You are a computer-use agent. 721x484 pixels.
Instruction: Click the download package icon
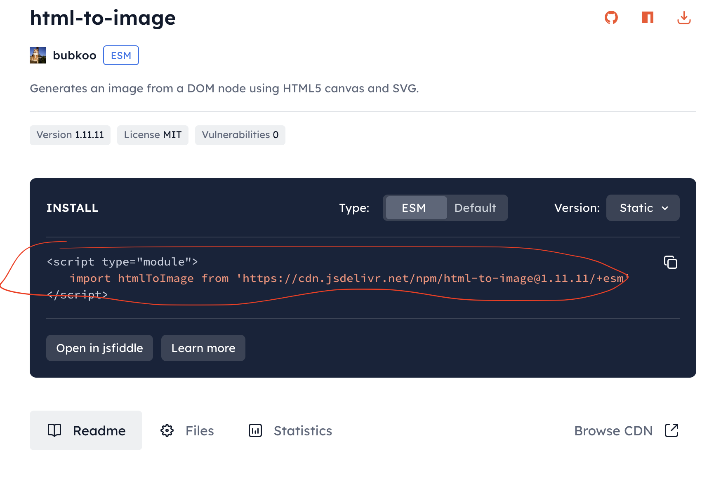[683, 18]
